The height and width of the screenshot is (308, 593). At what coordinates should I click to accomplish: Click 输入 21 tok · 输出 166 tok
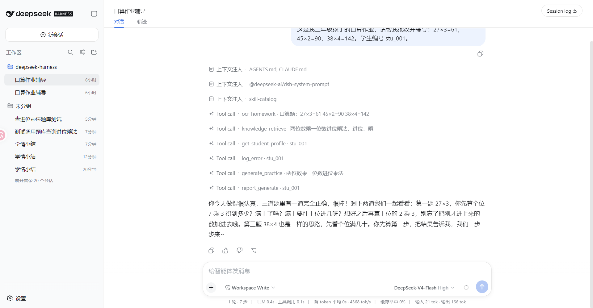click(x=440, y=302)
